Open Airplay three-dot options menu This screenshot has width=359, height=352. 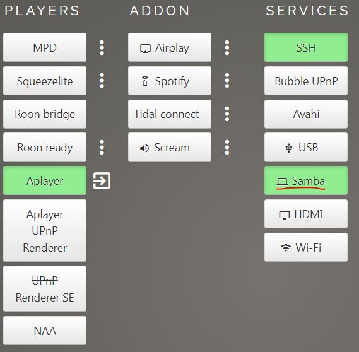227,47
